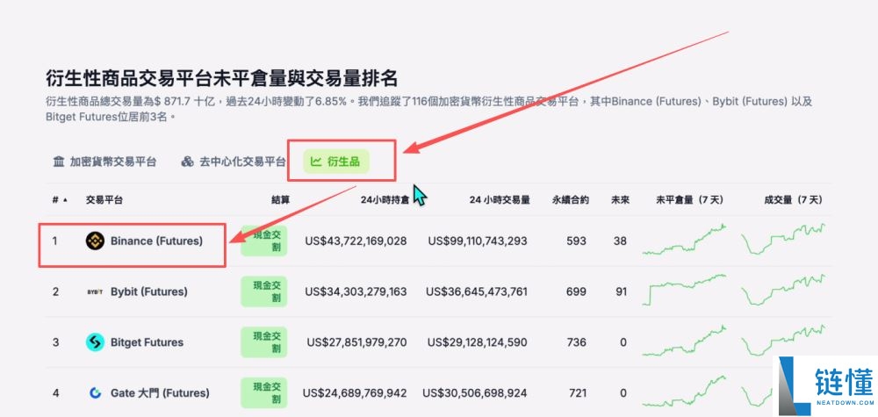Open Gate 大門 (Futures) exchange link
The height and width of the screenshot is (417, 878).
(160, 393)
